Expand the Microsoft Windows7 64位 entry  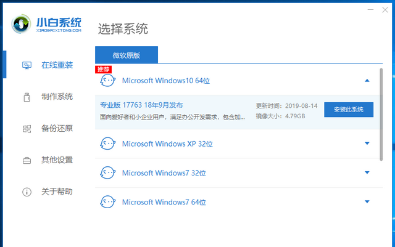tap(367, 201)
